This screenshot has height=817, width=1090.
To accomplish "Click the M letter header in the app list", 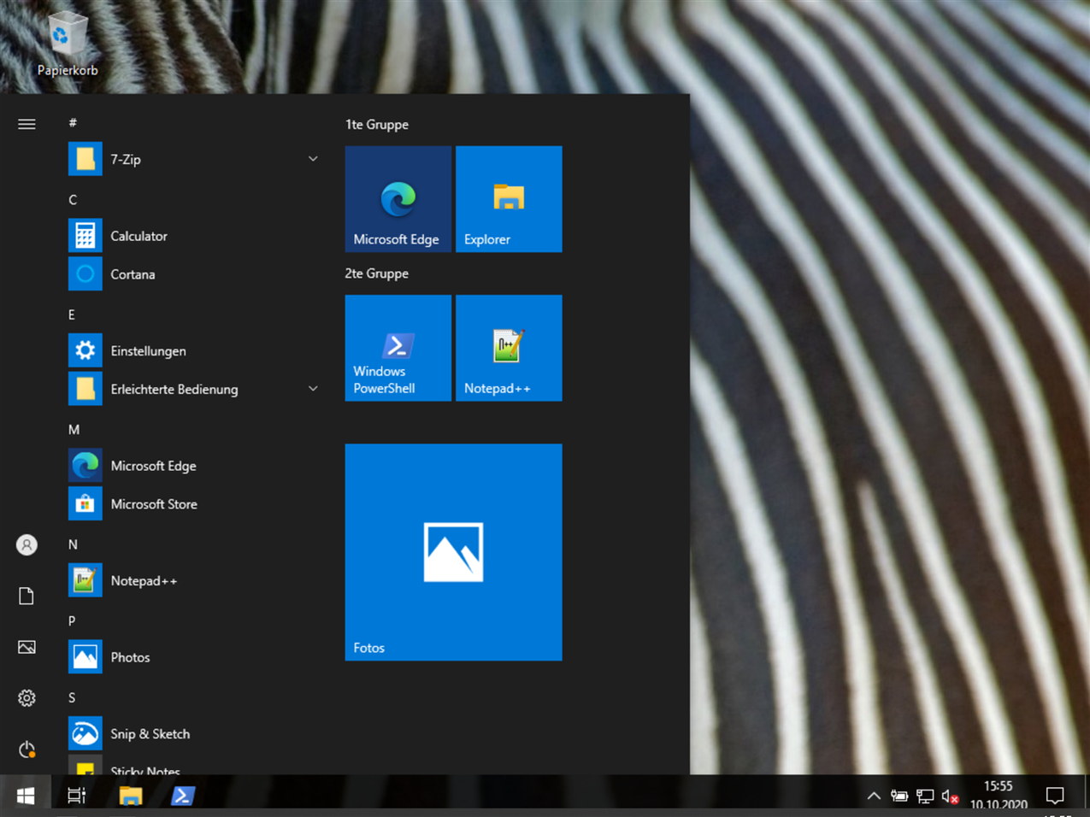I will 74,430.
